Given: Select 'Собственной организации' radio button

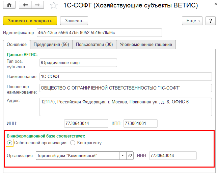Looking at the screenshot, I should pyautogui.click(x=9, y=143).
